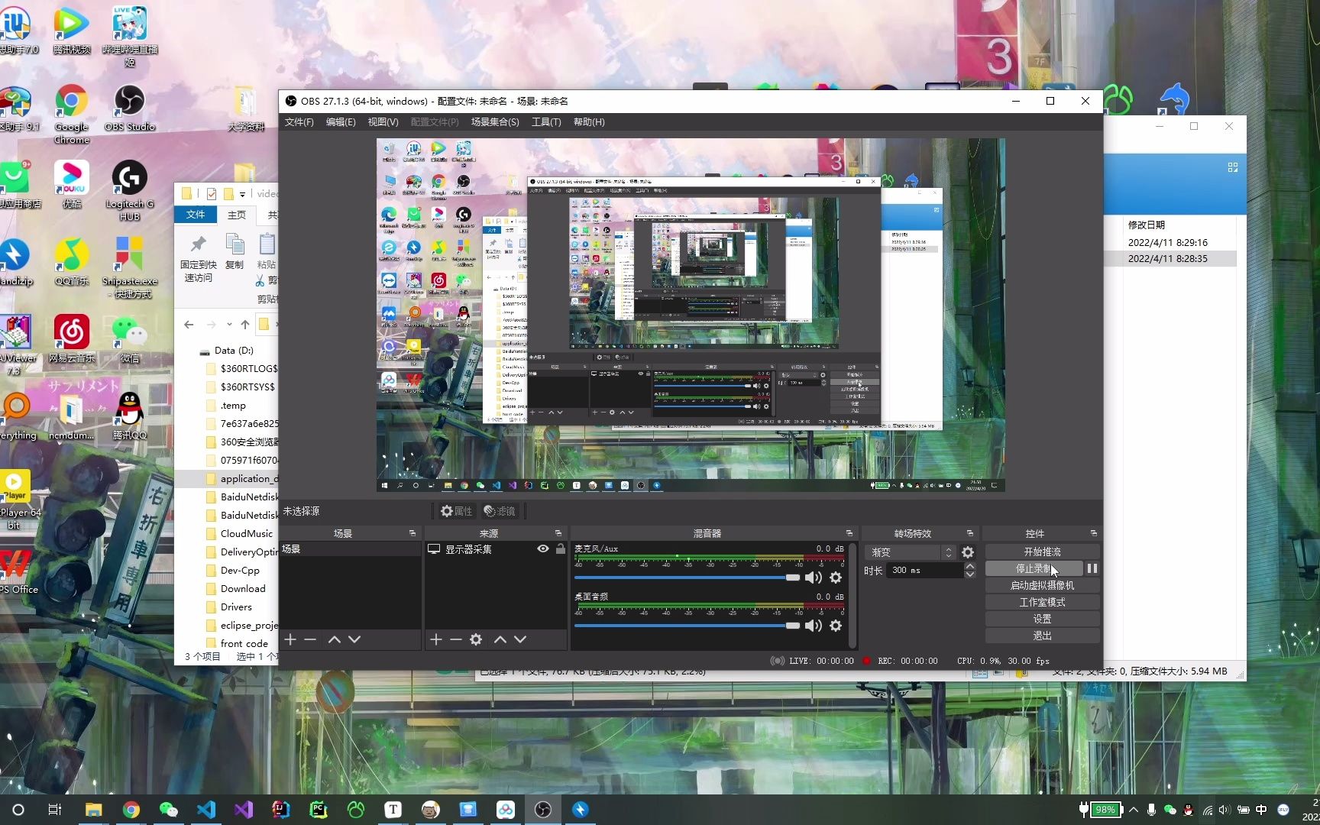The width and height of the screenshot is (1320, 825).
Task: Go up one folder in Explorer
Action: pyautogui.click(x=245, y=325)
